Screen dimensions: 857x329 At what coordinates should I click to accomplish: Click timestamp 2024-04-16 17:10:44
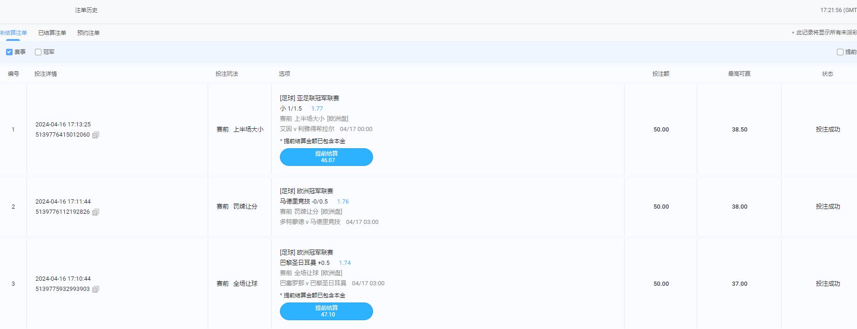[x=63, y=279]
